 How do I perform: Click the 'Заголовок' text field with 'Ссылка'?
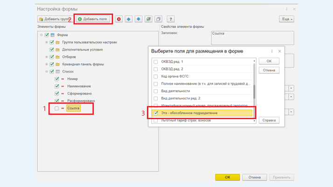tap(252, 37)
